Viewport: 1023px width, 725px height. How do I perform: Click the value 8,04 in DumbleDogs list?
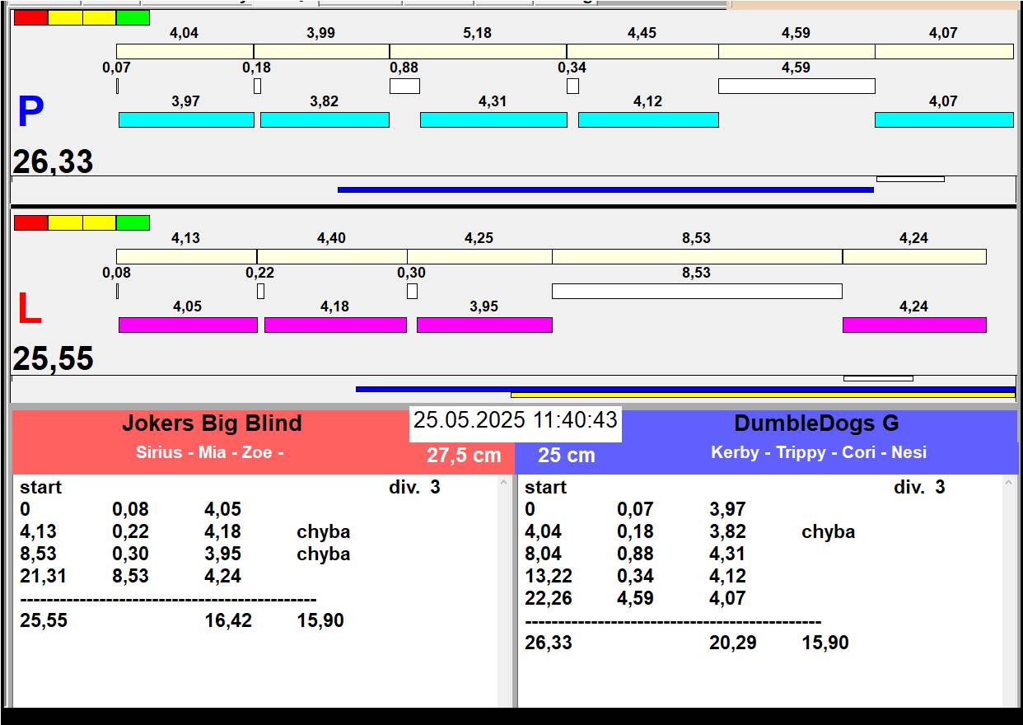[544, 554]
